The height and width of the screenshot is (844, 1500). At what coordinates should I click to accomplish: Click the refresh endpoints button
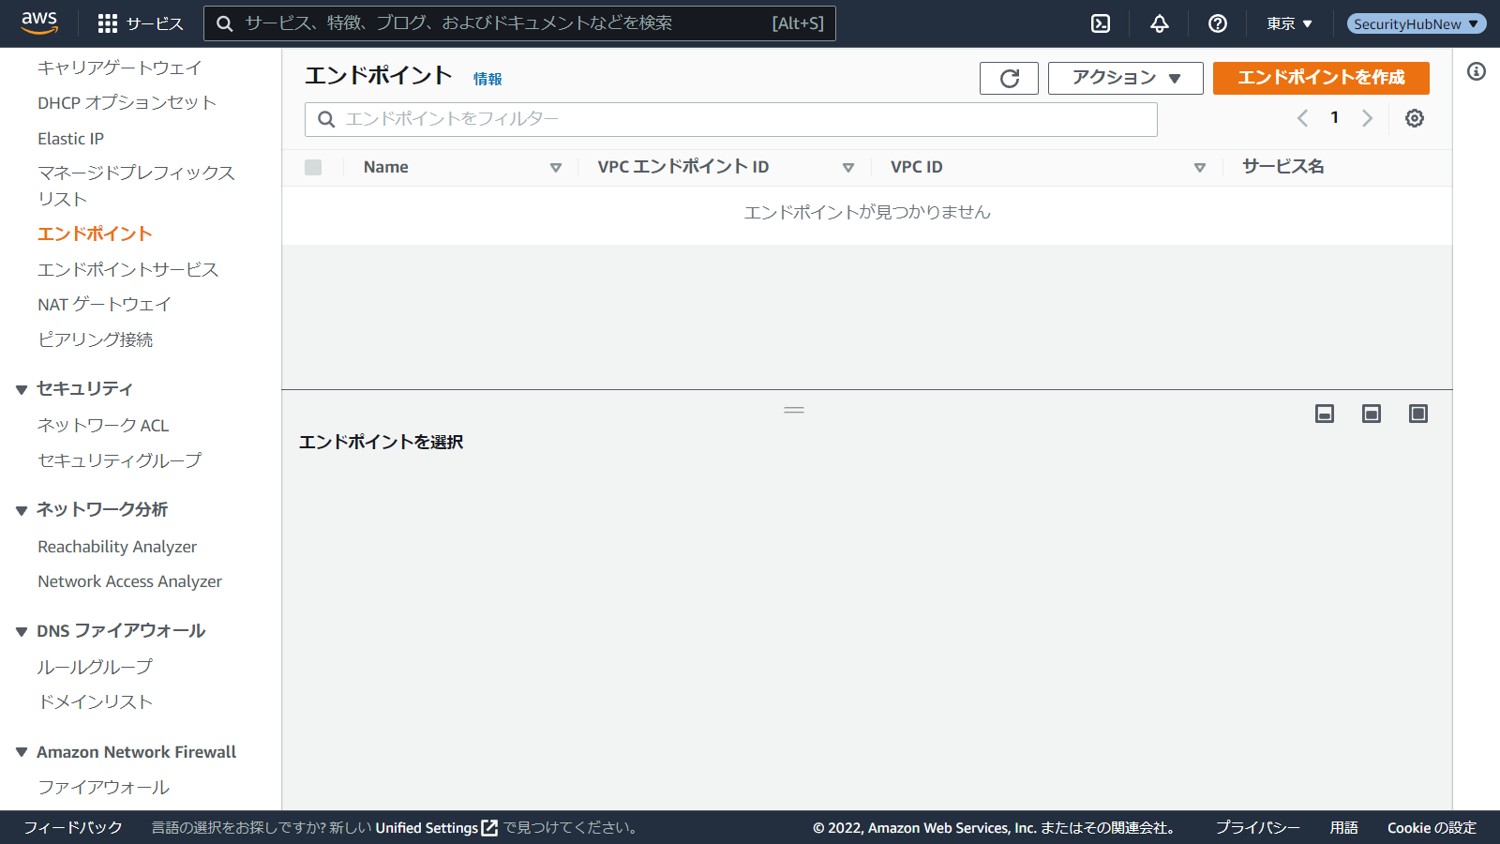pos(1009,79)
